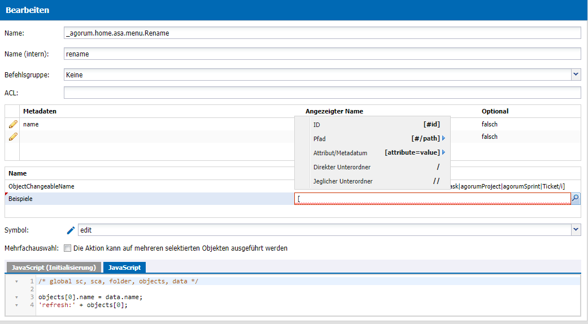Click the Name (intern) field containing rename
Screen dimensions: 588x324
coord(322,54)
